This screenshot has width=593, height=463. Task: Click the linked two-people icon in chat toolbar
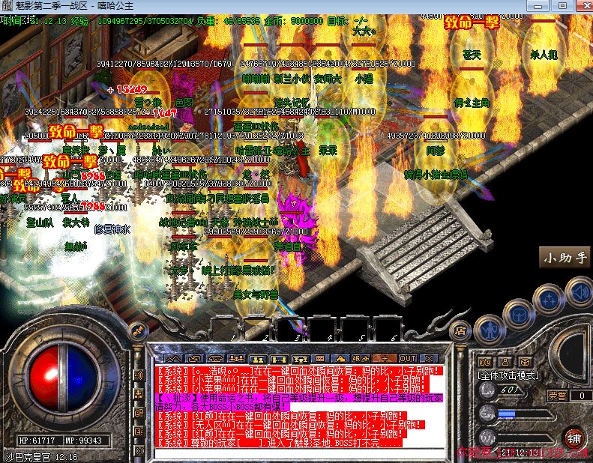pyautogui.click(x=279, y=358)
